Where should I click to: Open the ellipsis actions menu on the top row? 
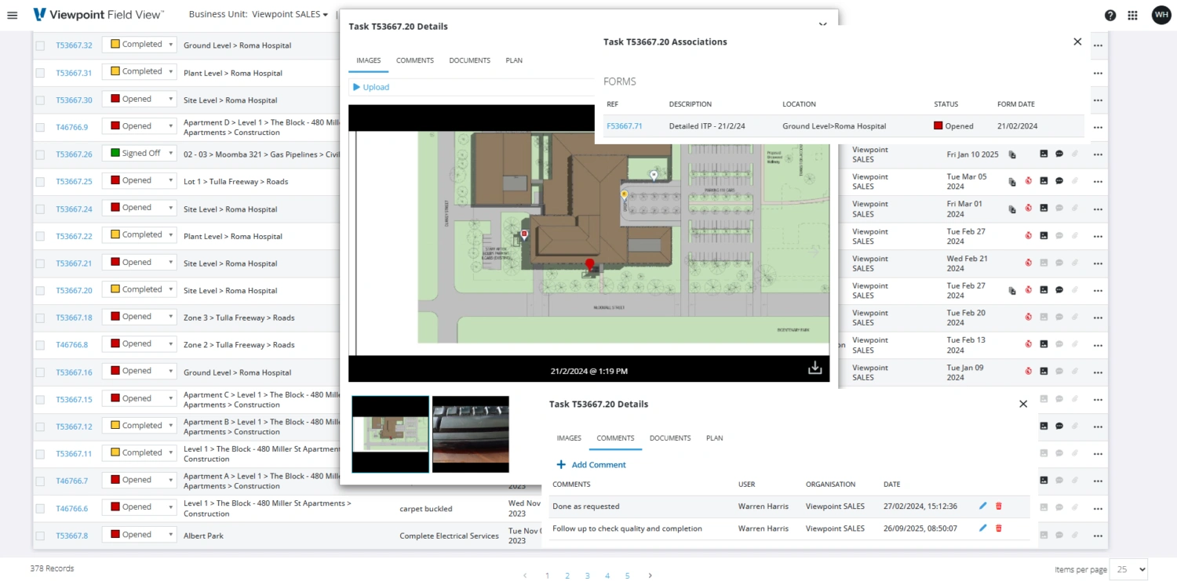pyautogui.click(x=1098, y=45)
